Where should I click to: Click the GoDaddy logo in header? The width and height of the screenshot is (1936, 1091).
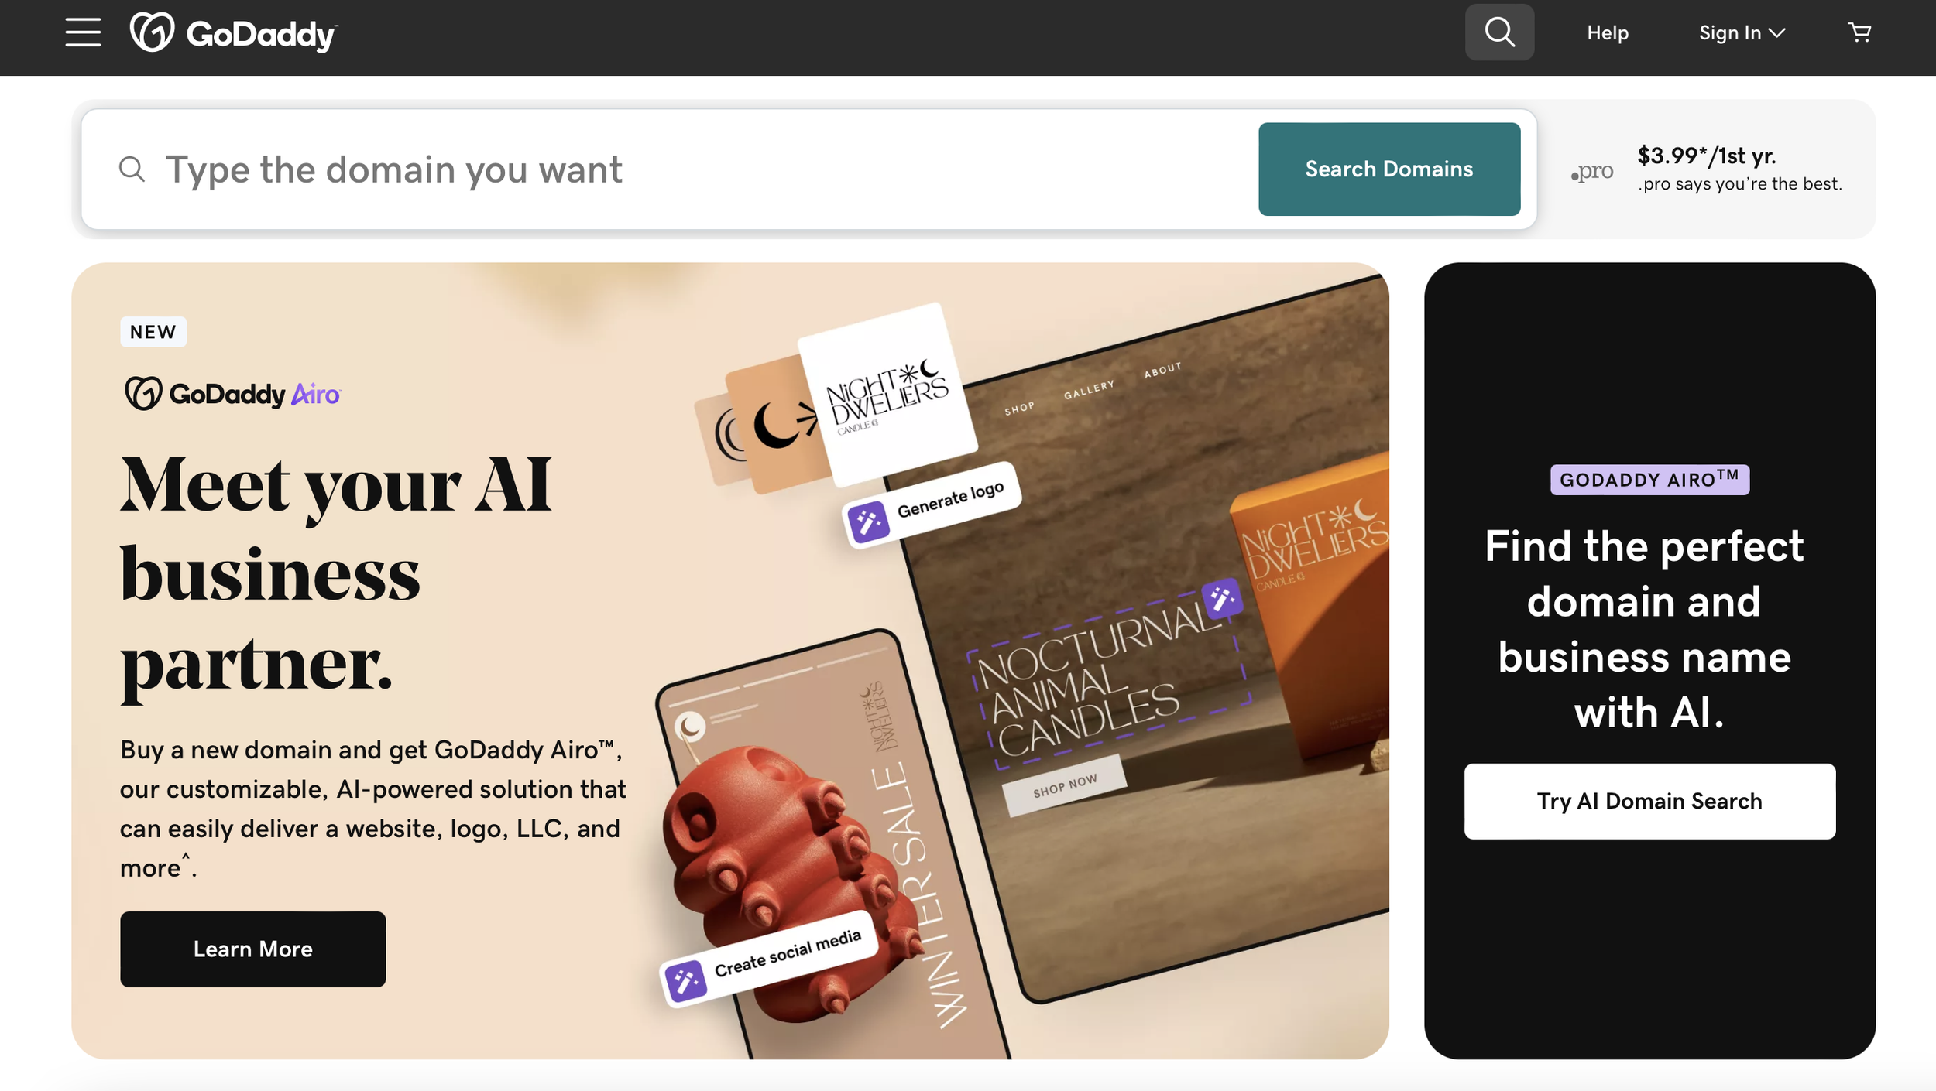[234, 32]
